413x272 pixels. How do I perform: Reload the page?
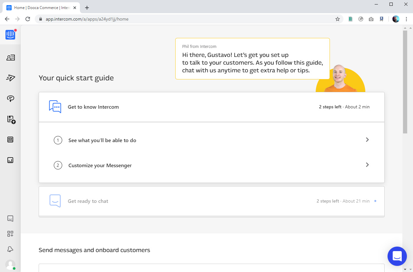[x=28, y=19]
